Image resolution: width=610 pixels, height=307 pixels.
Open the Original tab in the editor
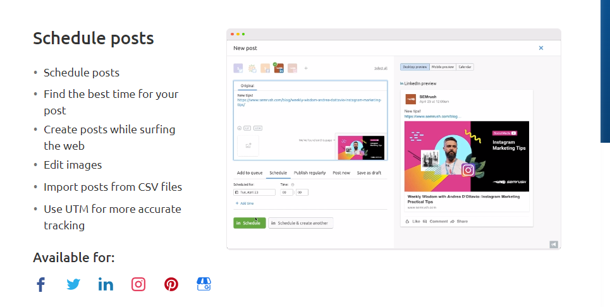coord(247,86)
